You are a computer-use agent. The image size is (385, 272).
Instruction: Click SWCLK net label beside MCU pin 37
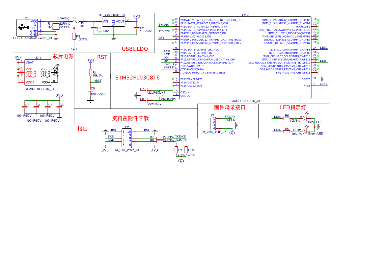[169, 67]
